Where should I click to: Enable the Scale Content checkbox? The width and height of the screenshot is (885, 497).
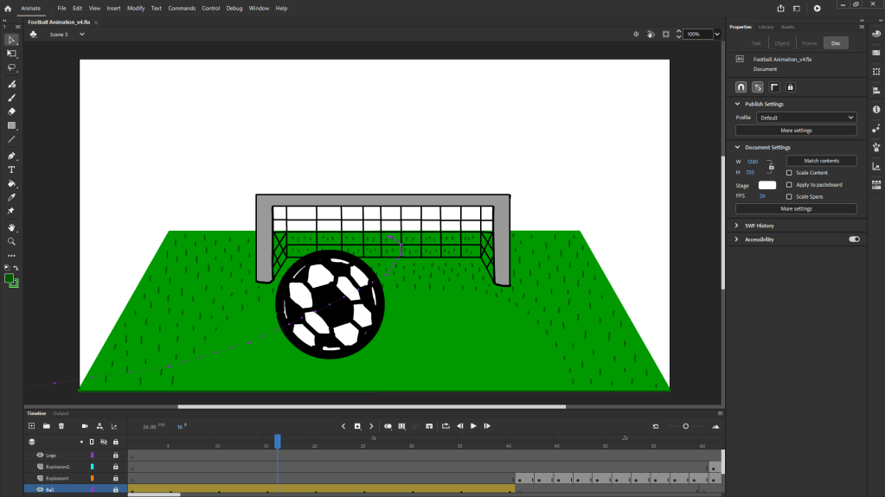point(789,173)
